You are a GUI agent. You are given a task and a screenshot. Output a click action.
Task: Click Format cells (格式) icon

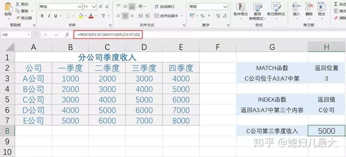(x=322, y=6)
